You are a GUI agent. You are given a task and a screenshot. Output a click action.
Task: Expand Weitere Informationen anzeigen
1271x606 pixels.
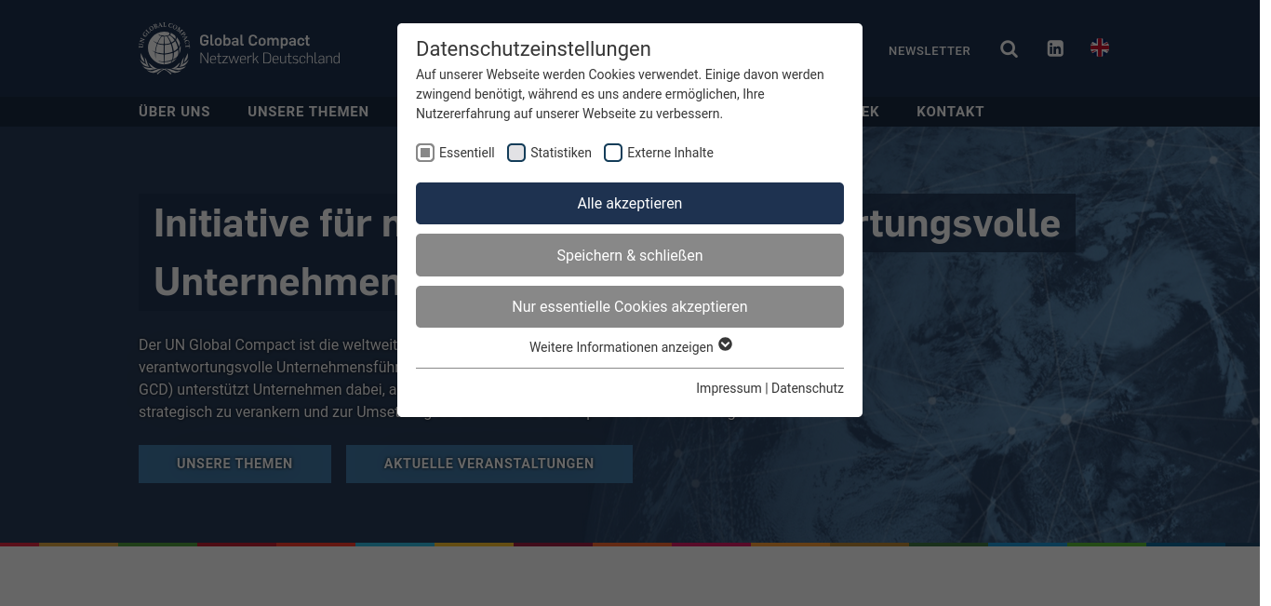point(630,346)
